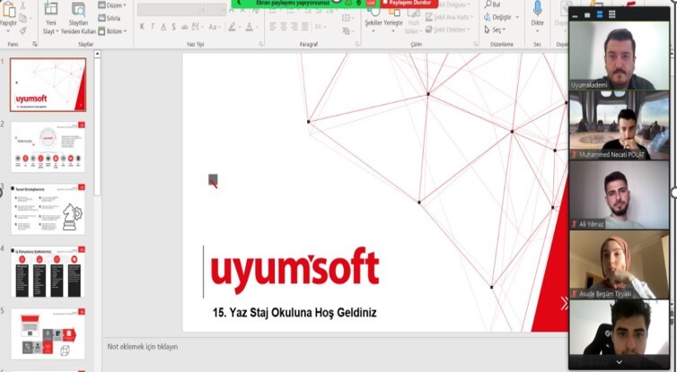
Task: Click the uyumsoft logo on slide
Action: point(295,271)
